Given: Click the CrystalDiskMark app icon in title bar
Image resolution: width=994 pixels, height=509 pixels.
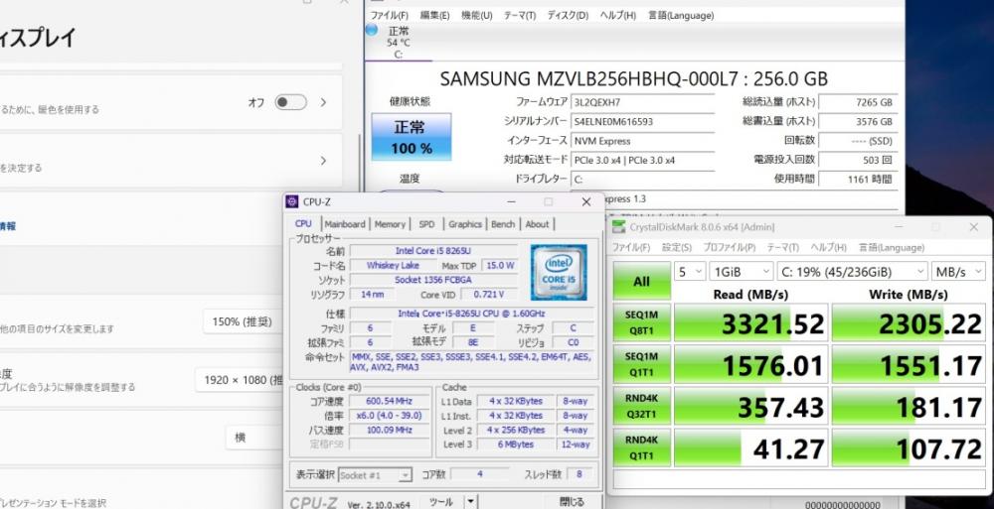Looking at the screenshot, I should [618, 226].
